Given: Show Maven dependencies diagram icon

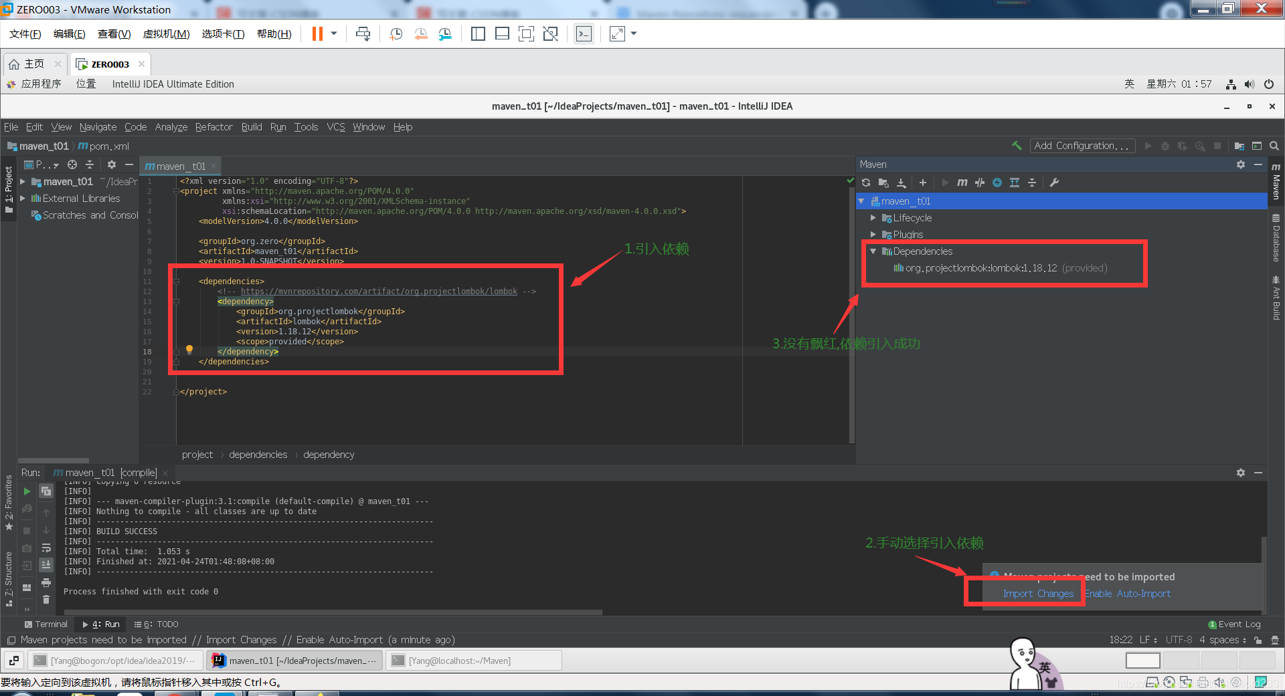Looking at the screenshot, I should coord(1015,183).
